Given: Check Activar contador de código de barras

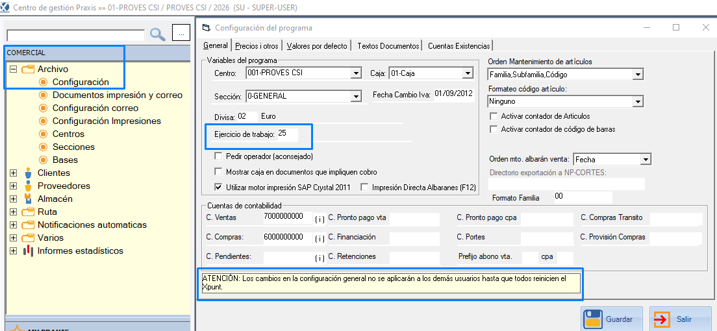Looking at the screenshot, I should pyautogui.click(x=494, y=129).
